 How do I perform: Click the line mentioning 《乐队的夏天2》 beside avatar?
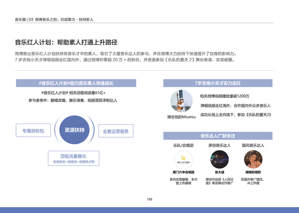click(236, 115)
